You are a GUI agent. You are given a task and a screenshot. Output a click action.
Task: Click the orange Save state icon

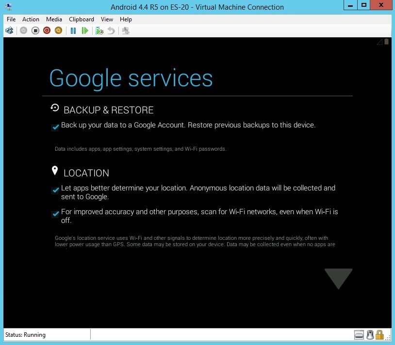(x=58, y=31)
